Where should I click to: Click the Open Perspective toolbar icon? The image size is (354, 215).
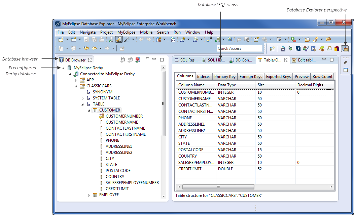pyautogui.click(x=272, y=49)
